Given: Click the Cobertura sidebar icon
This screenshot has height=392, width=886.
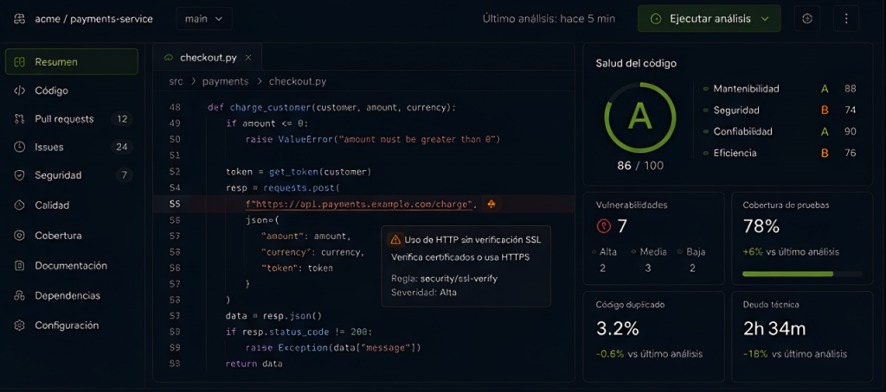Looking at the screenshot, I should pos(20,235).
